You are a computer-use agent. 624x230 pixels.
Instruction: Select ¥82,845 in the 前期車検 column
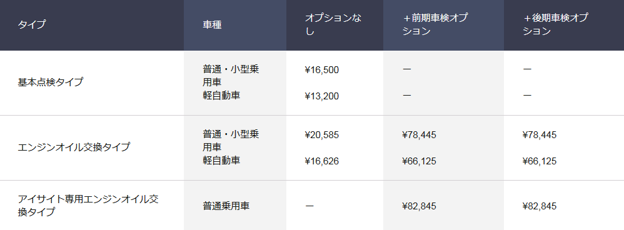420,206
